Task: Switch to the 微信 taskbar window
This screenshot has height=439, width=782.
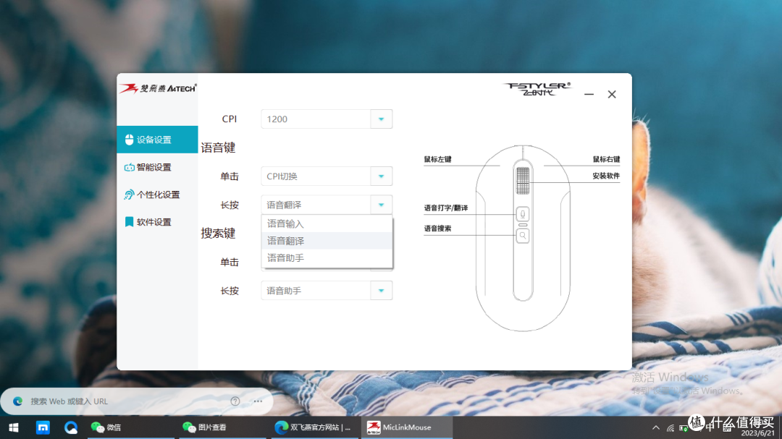Action: (130, 427)
